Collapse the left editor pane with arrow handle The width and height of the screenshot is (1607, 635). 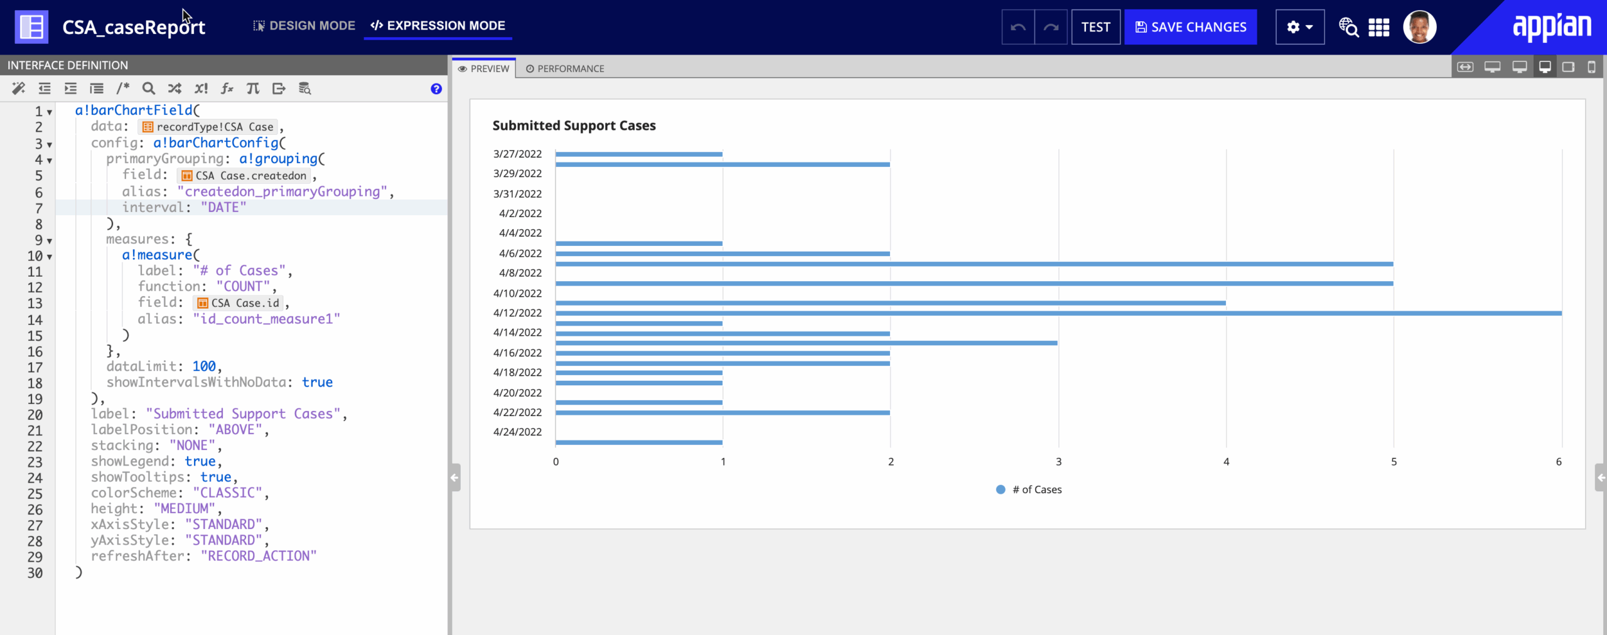[454, 478]
